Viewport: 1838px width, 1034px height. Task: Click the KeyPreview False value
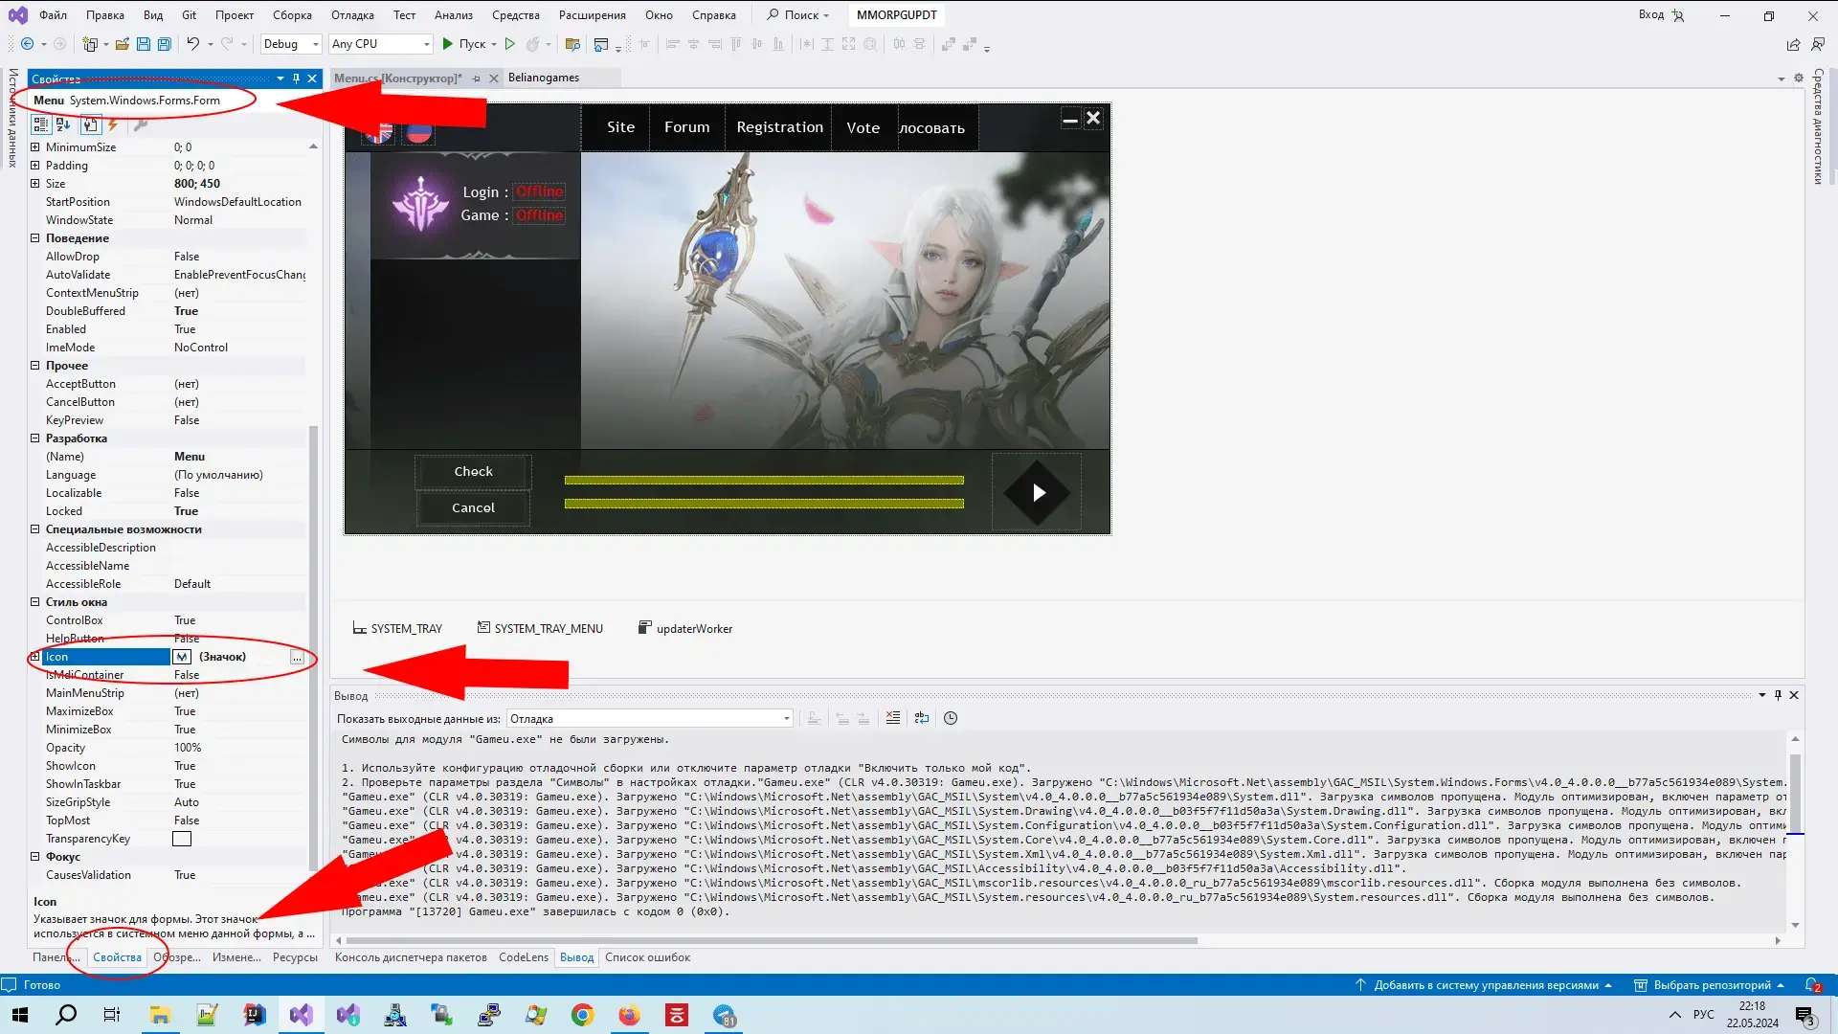pyautogui.click(x=187, y=420)
